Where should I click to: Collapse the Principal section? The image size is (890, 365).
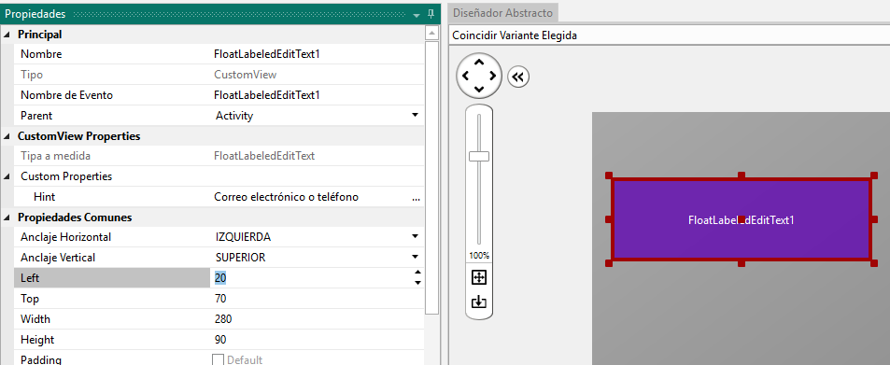[x=7, y=35]
